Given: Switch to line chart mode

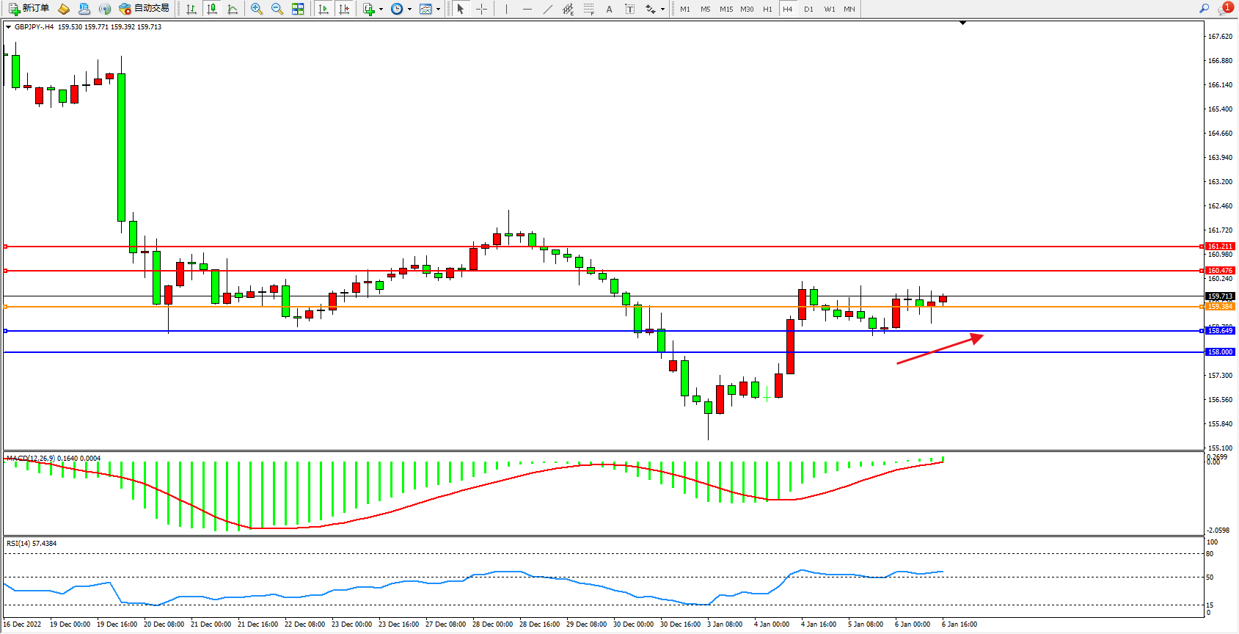Looking at the screenshot, I should pyautogui.click(x=233, y=9).
